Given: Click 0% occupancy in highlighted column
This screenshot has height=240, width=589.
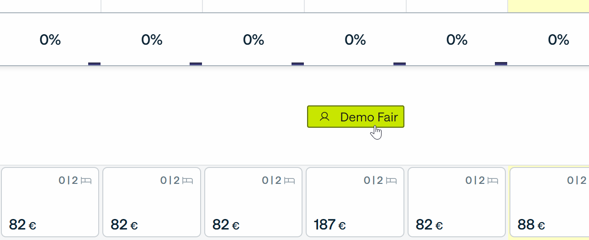Looking at the screenshot, I should coord(558,40).
